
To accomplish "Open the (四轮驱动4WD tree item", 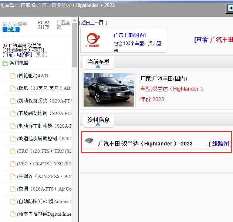I will point(33,76).
